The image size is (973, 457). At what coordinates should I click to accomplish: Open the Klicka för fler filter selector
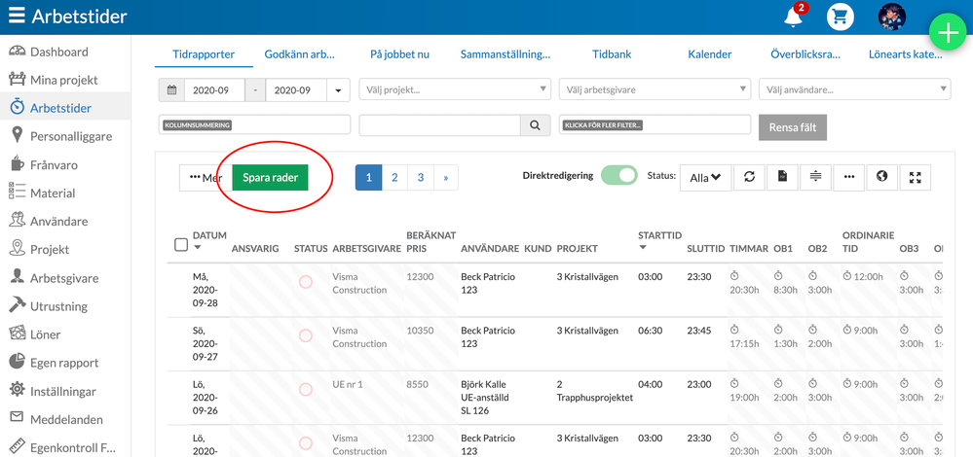tap(655, 125)
